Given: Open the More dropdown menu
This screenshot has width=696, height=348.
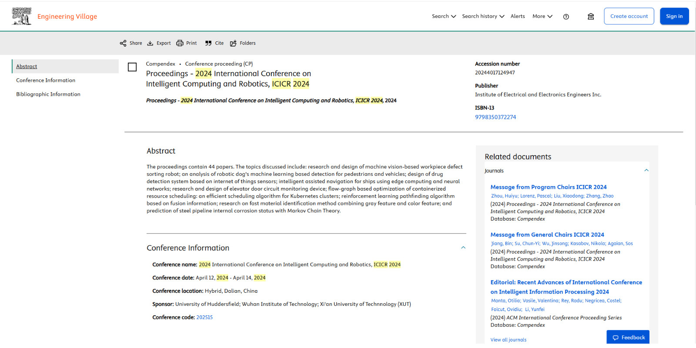Looking at the screenshot, I should click(x=542, y=16).
